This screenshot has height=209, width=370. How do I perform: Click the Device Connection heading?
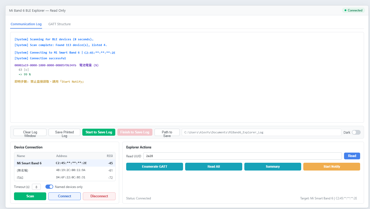(x=28, y=147)
